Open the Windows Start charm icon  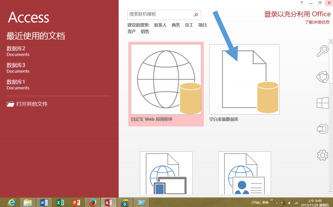323,103
